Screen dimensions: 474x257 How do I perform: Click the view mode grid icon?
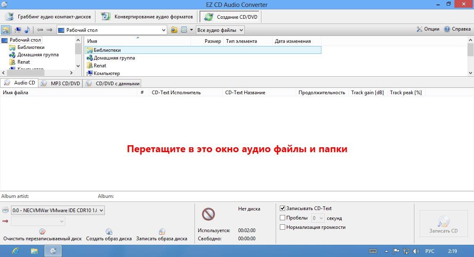[184, 30]
